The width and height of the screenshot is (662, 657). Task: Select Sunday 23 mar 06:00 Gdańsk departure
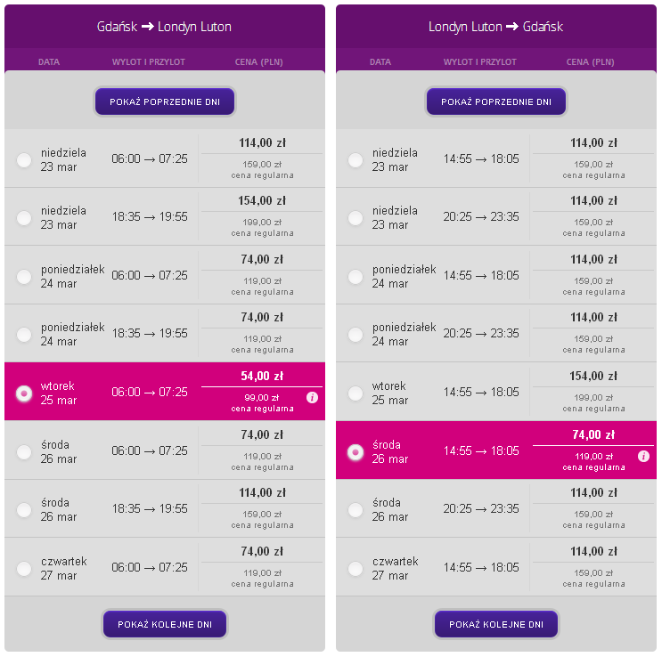[x=24, y=160]
